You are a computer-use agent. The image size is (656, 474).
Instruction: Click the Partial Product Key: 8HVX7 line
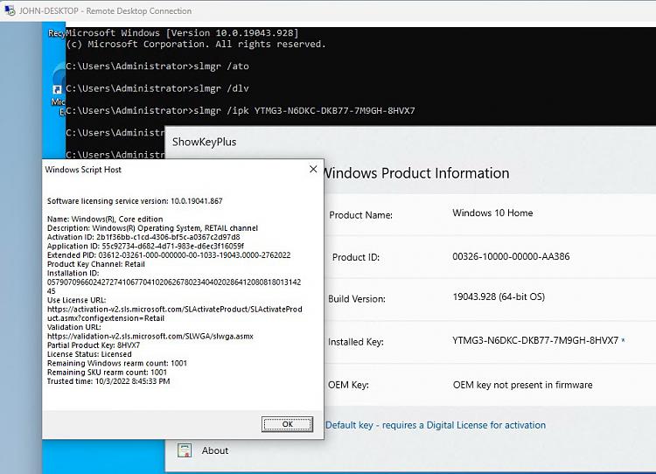pos(94,345)
